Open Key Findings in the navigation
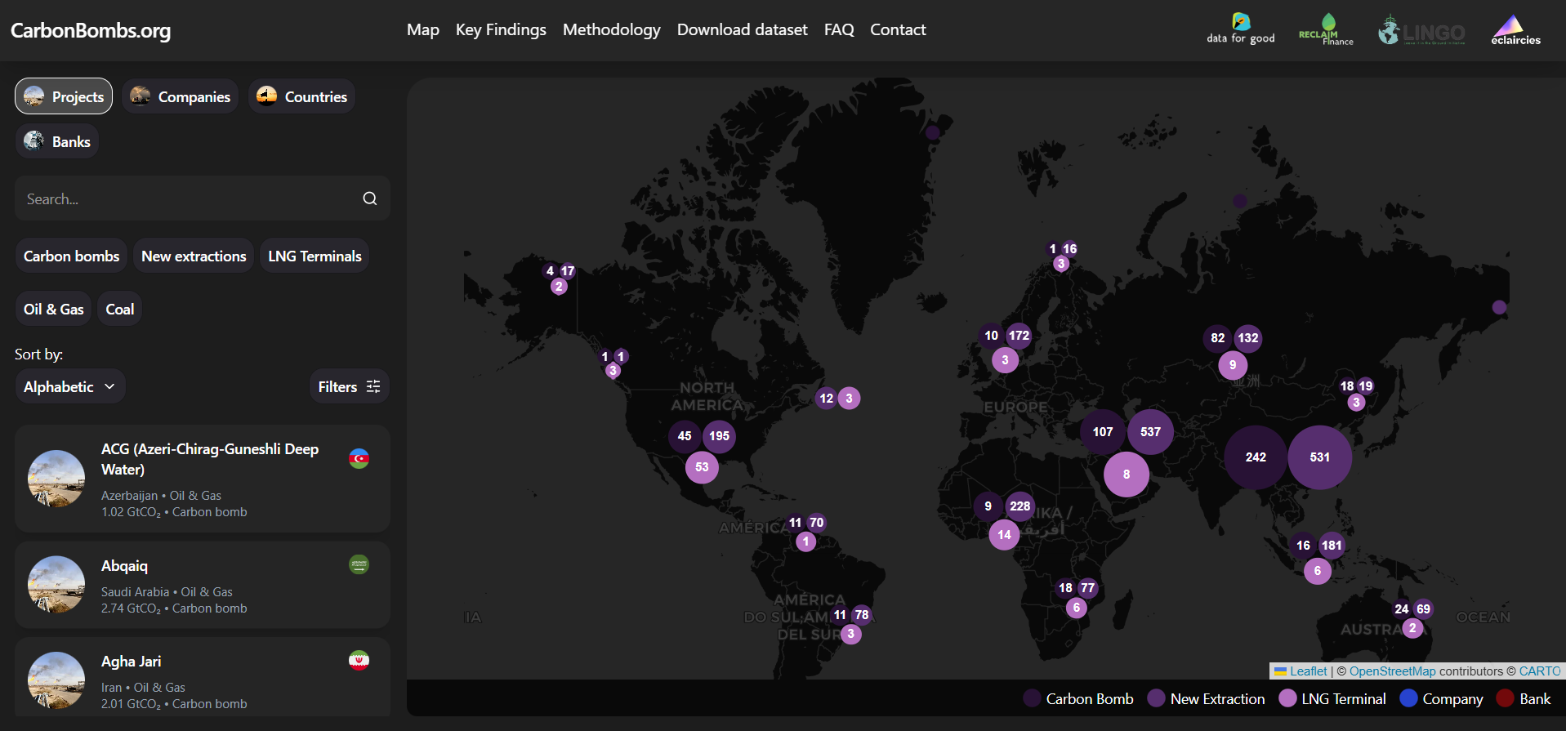Screen dimensions: 1566x731 coord(501,29)
